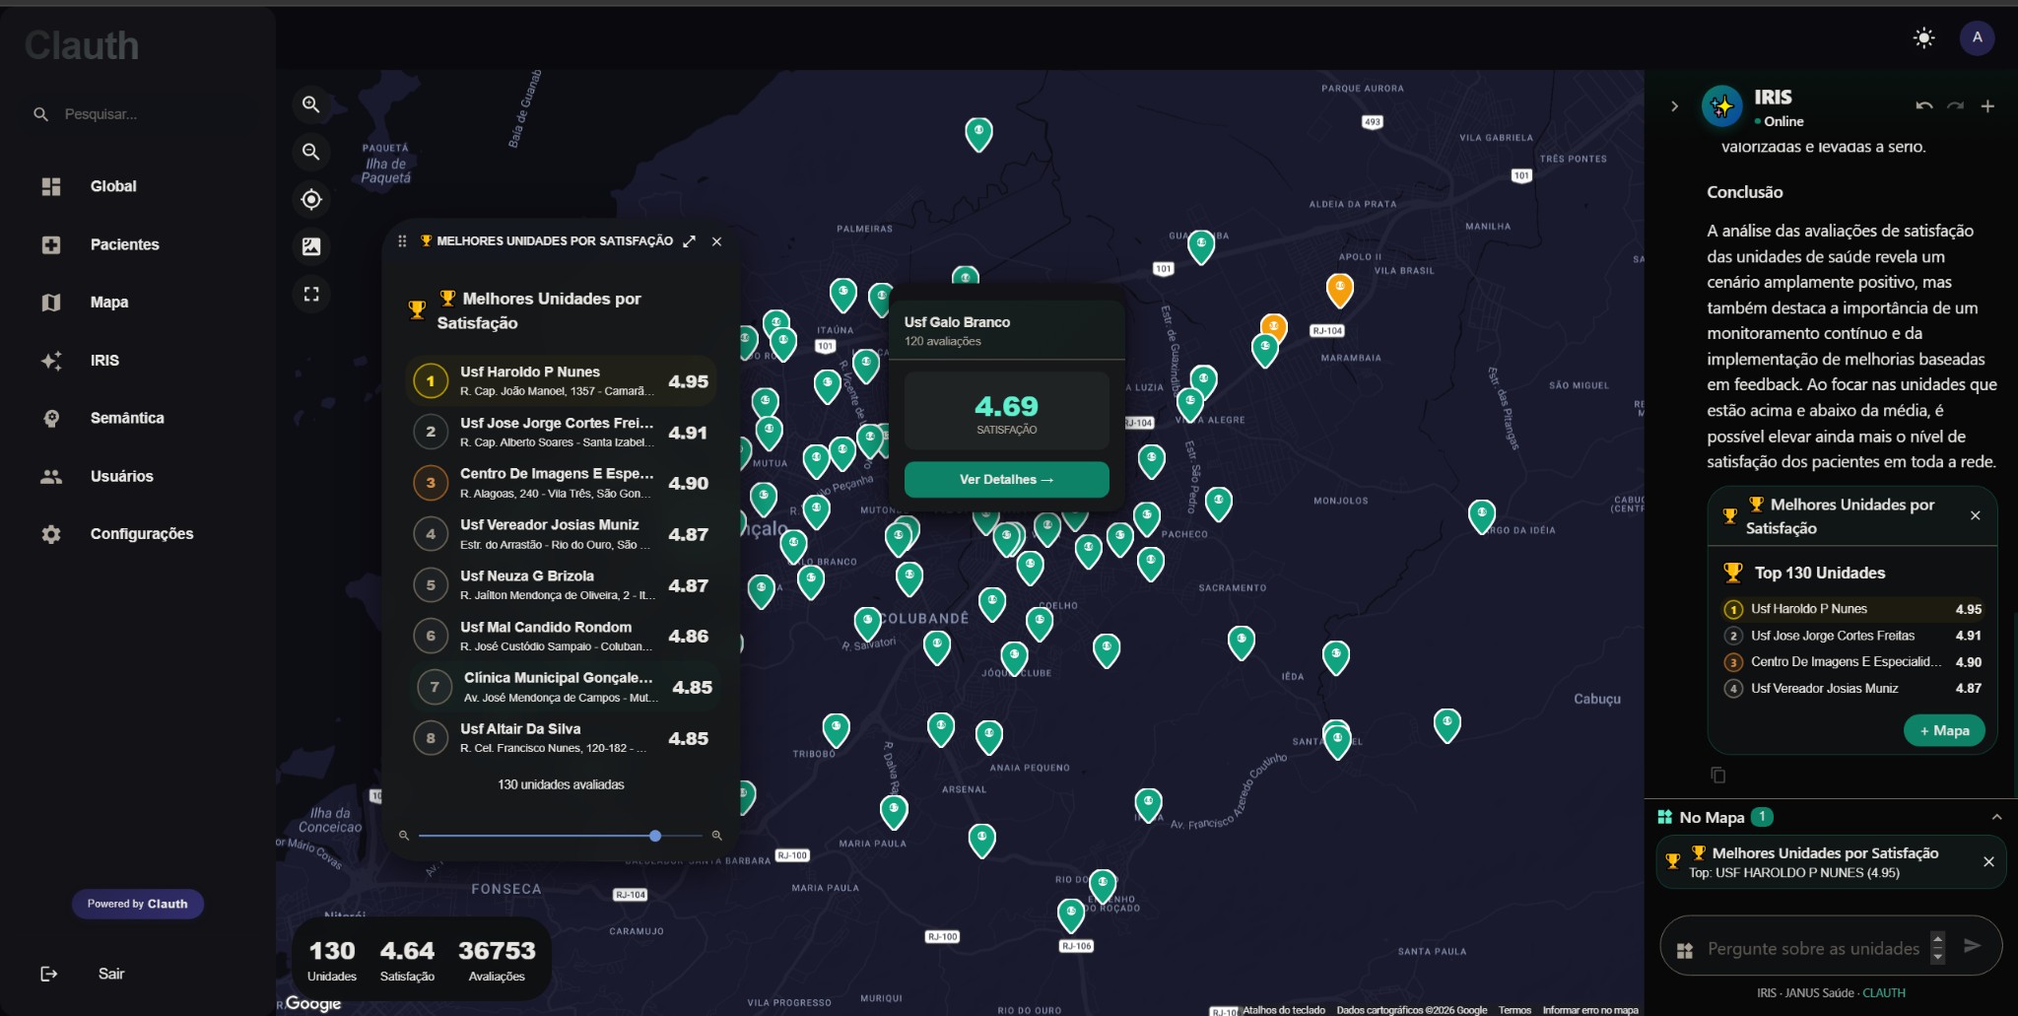Undo the last IRIS action

tap(1925, 105)
